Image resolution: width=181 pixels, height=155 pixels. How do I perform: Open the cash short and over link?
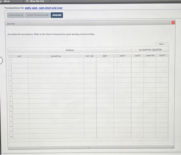[51, 8]
